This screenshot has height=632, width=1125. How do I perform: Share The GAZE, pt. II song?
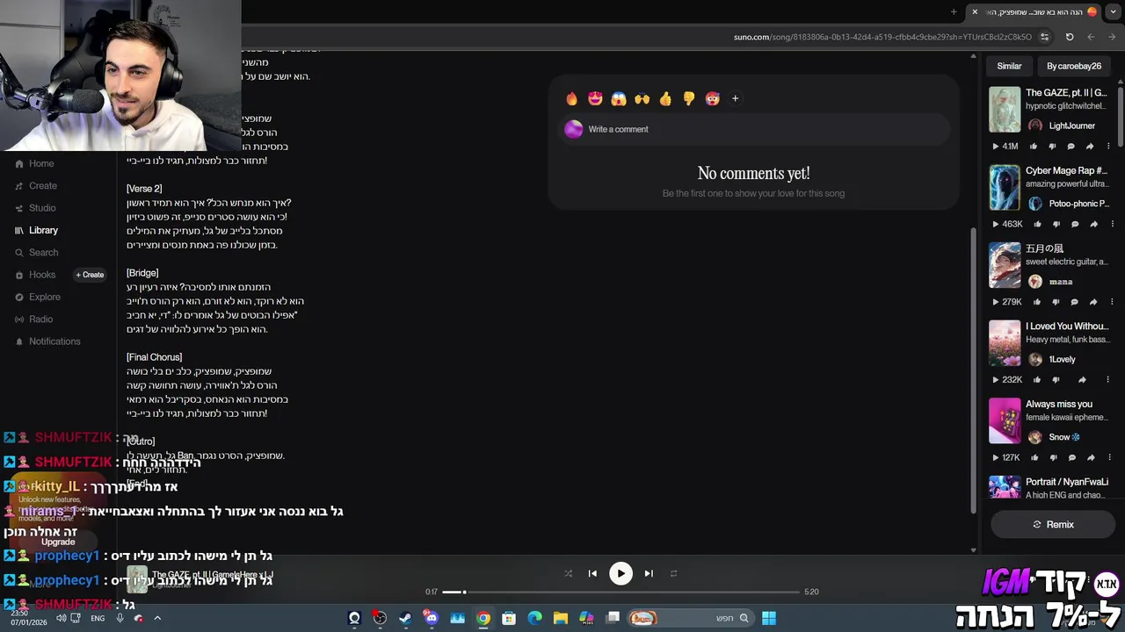point(1090,147)
